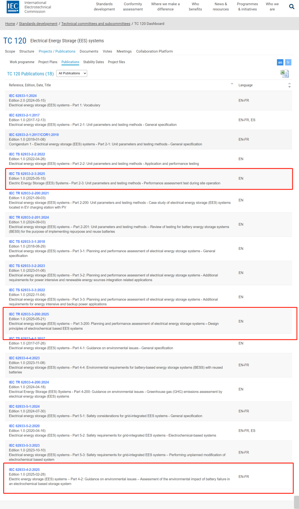Open IEC 62933-2-1:2017 publication
Screen dimensions: 299x509
[24, 115]
